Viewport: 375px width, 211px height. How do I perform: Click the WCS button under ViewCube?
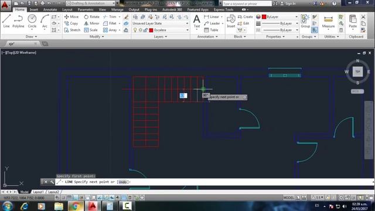[357, 91]
